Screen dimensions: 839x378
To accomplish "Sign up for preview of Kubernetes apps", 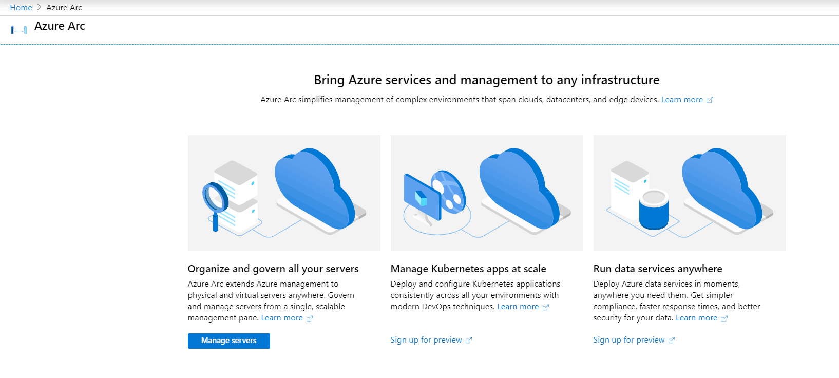I will [426, 340].
